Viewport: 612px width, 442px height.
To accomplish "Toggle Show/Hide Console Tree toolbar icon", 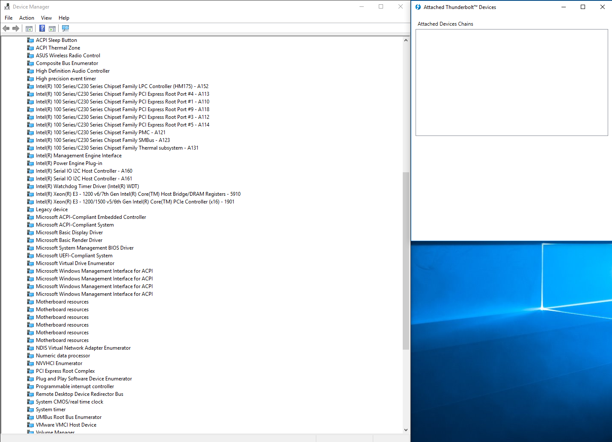I will [29, 28].
